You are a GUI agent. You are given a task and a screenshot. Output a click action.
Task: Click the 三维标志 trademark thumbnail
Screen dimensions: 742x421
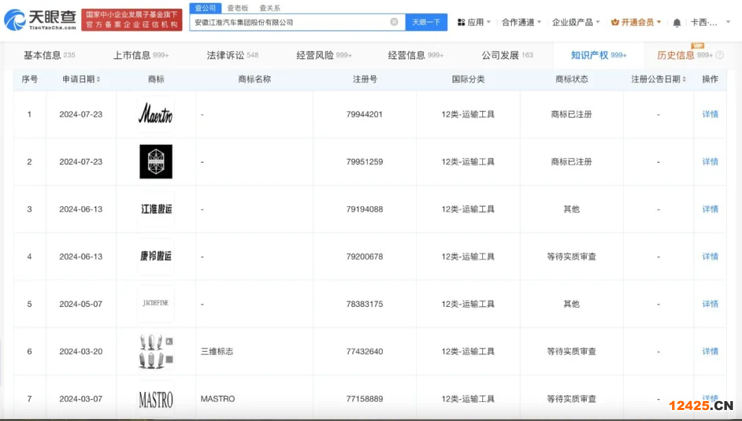156,351
